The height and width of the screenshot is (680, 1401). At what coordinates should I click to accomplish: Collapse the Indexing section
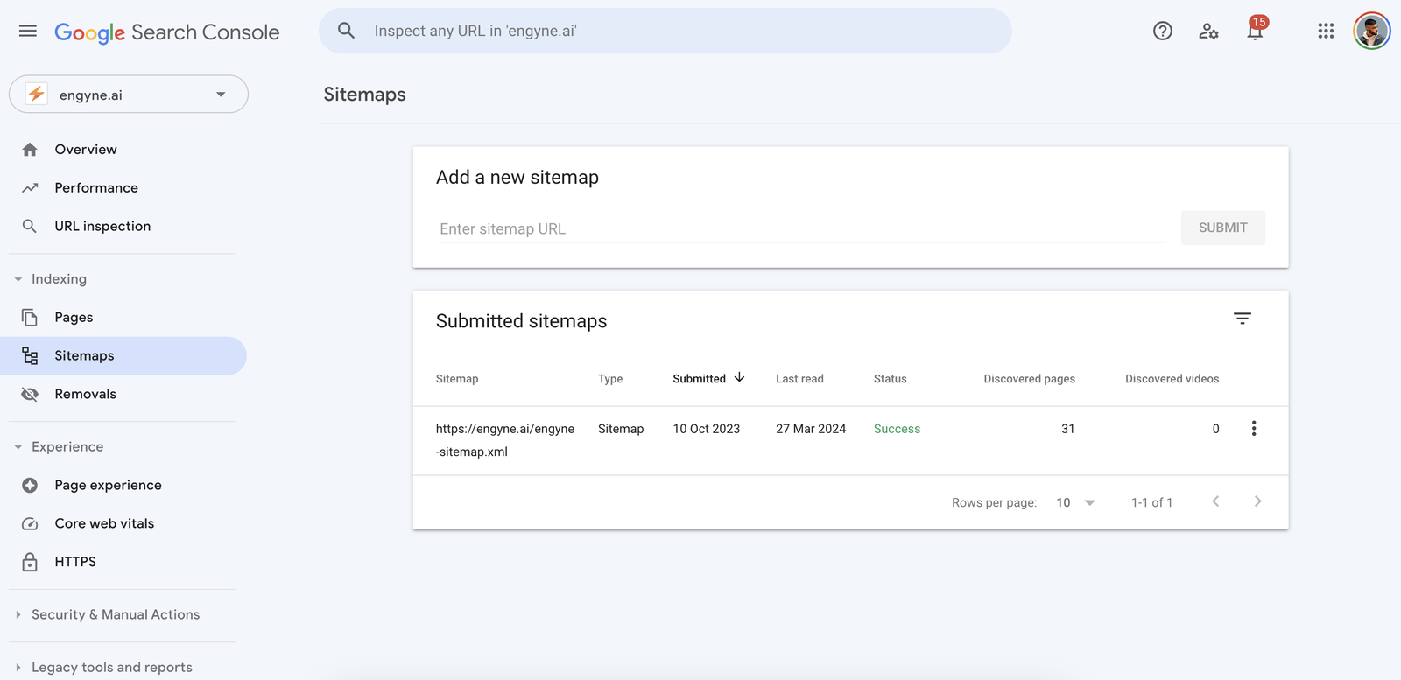pos(18,279)
